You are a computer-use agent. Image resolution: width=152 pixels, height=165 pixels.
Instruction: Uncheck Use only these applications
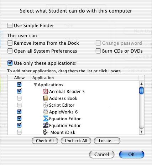point(10,63)
